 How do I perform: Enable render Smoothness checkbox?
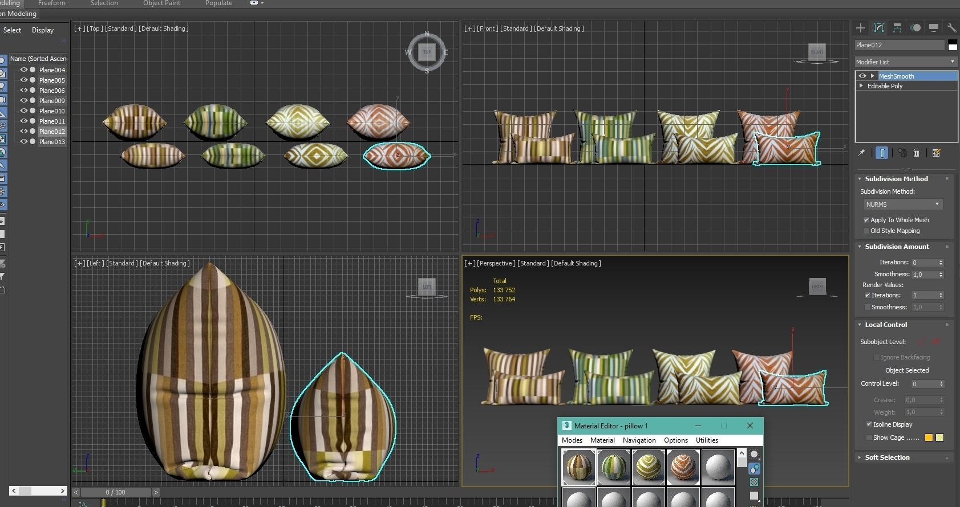point(868,307)
